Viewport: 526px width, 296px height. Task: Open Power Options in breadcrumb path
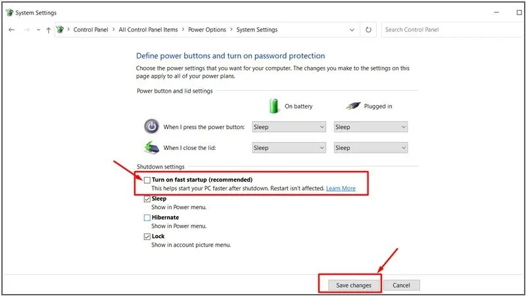click(207, 30)
